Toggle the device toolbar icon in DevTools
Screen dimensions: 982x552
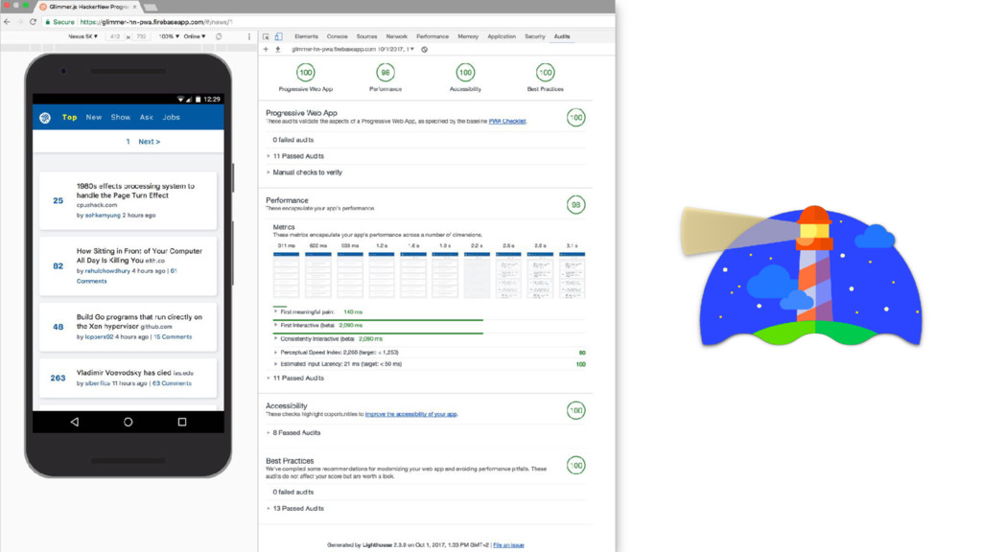click(279, 37)
